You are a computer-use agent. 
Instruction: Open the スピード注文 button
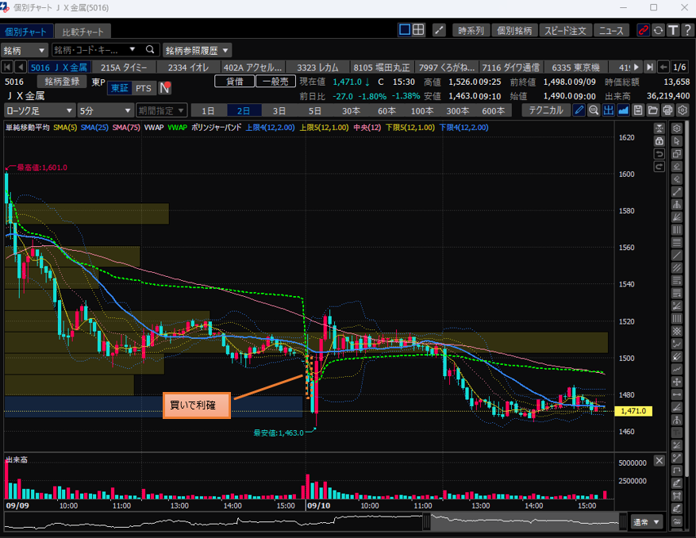coord(565,30)
